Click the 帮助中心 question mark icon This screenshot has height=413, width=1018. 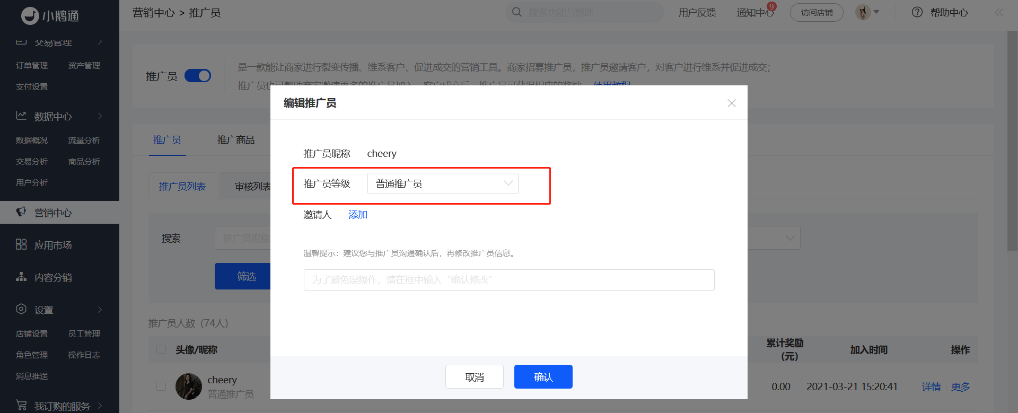[x=917, y=12]
